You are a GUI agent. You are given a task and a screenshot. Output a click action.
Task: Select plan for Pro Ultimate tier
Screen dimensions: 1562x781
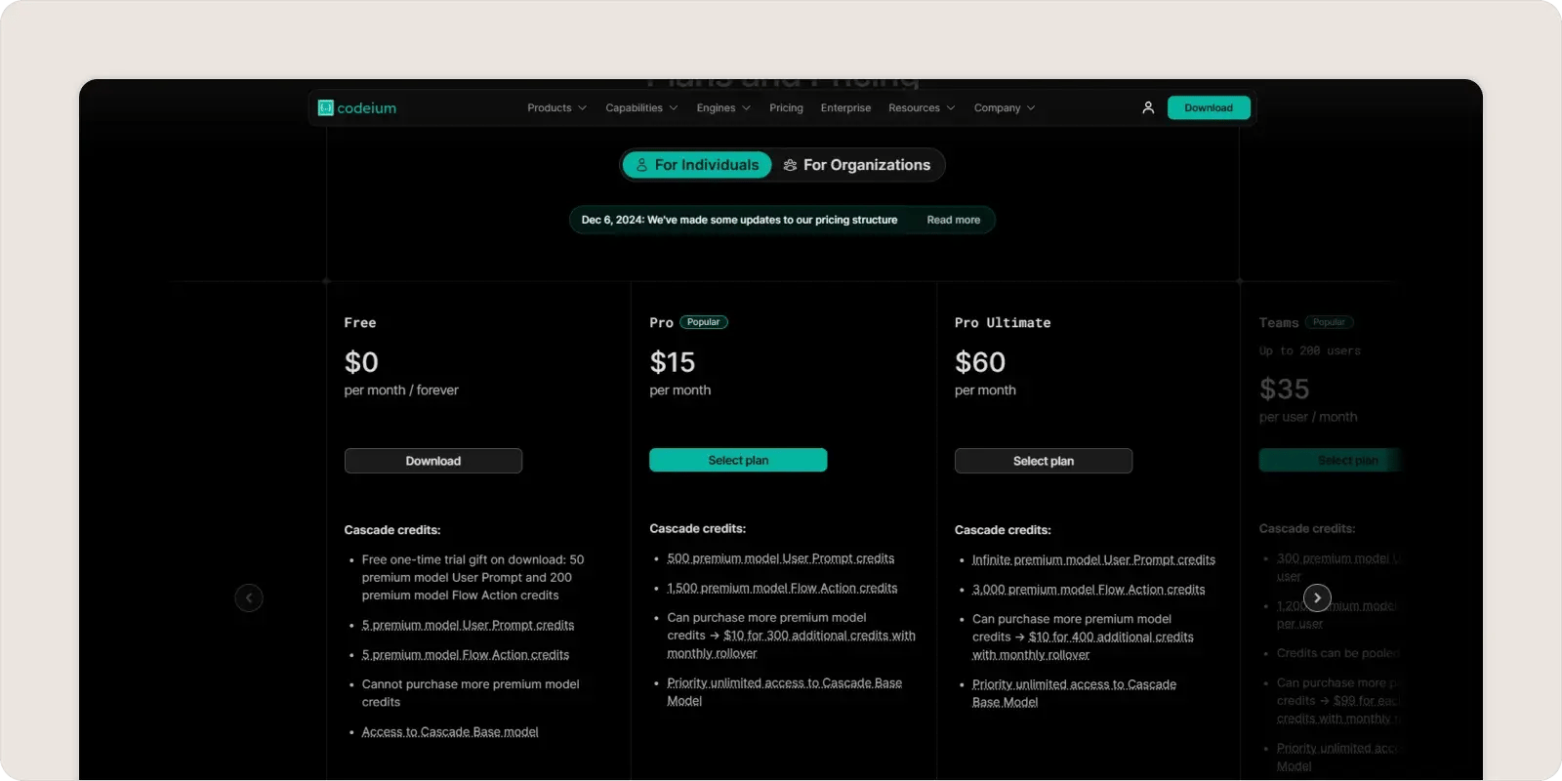pyautogui.click(x=1044, y=461)
